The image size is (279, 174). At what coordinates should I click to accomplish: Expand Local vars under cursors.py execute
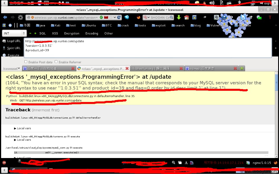point(22,140)
